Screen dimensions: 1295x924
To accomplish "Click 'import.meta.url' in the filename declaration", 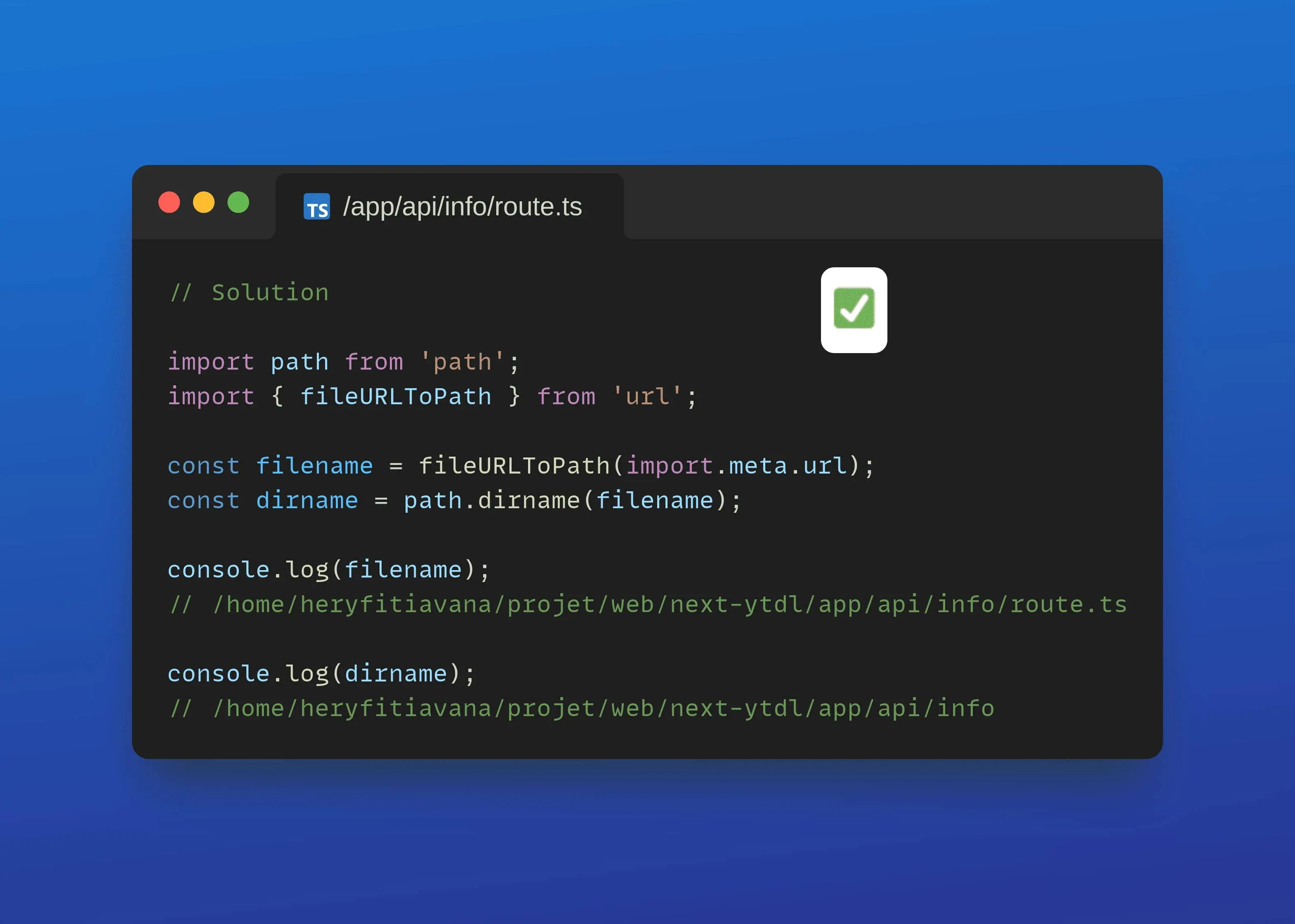I will click(x=737, y=466).
